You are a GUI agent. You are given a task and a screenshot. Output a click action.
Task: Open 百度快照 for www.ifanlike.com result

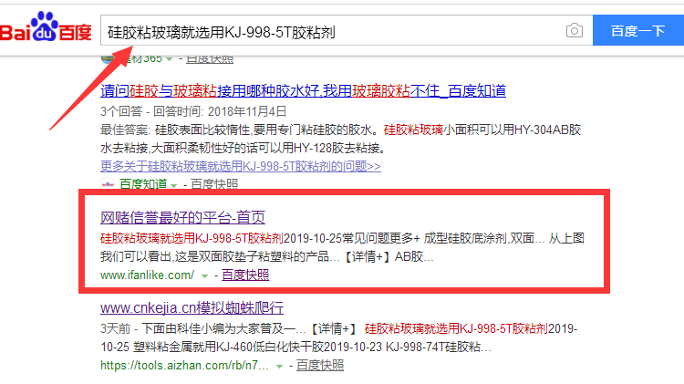[x=245, y=275]
